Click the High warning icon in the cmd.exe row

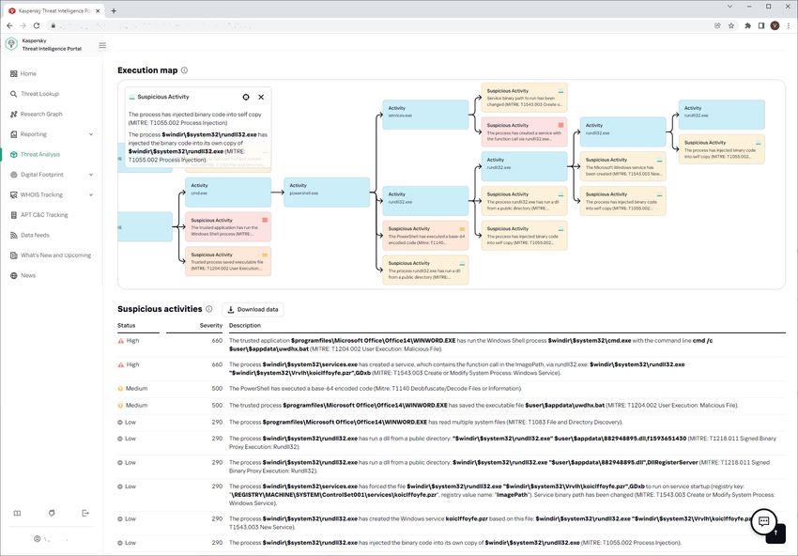(x=120, y=341)
